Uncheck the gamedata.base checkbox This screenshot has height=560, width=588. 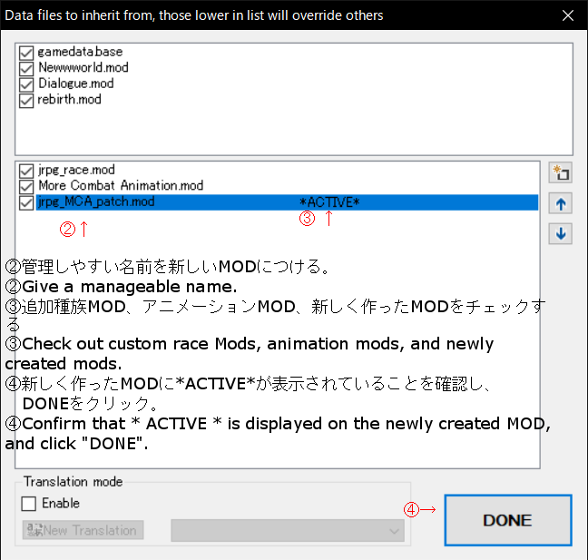(26, 53)
